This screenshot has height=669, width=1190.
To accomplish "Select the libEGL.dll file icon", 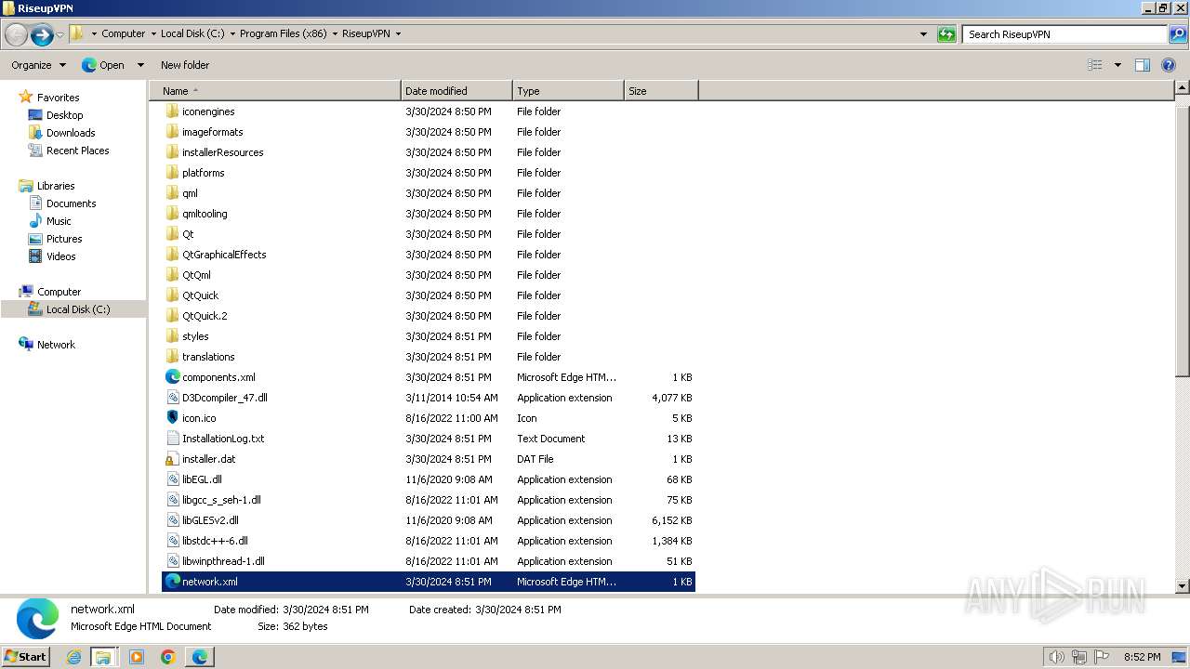I will coord(172,479).
